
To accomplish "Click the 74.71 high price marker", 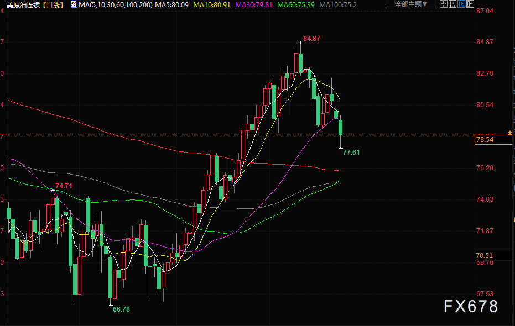I will coord(64,186).
